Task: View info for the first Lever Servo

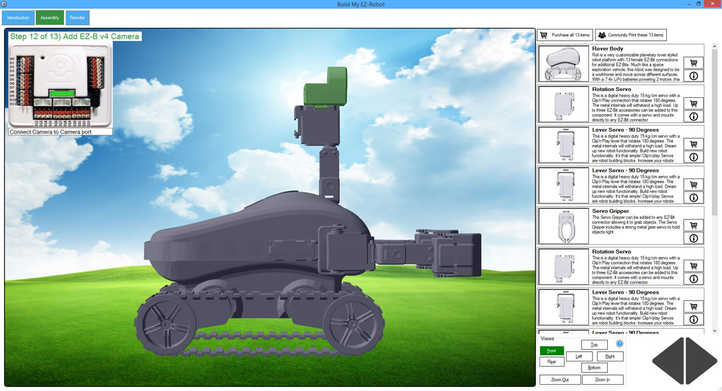Action: pyautogui.click(x=694, y=157)
